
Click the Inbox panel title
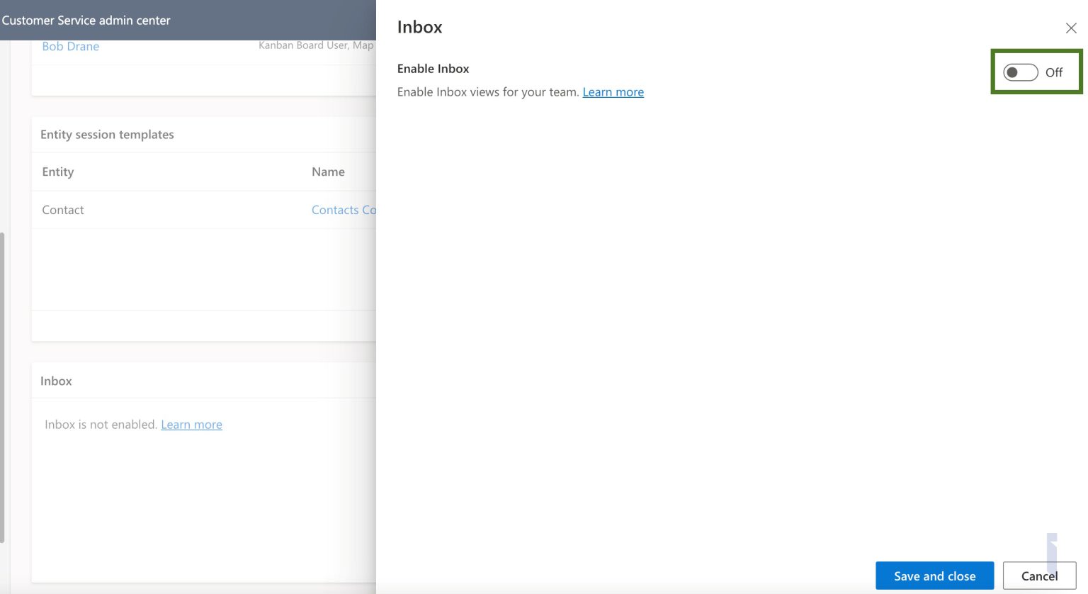[x=419, y=27]
